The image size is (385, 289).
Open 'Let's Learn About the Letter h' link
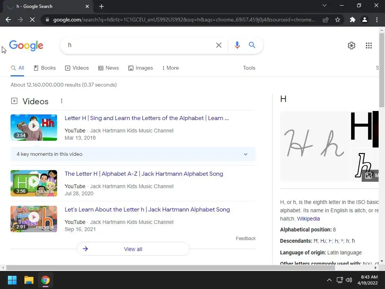[147, 210]
